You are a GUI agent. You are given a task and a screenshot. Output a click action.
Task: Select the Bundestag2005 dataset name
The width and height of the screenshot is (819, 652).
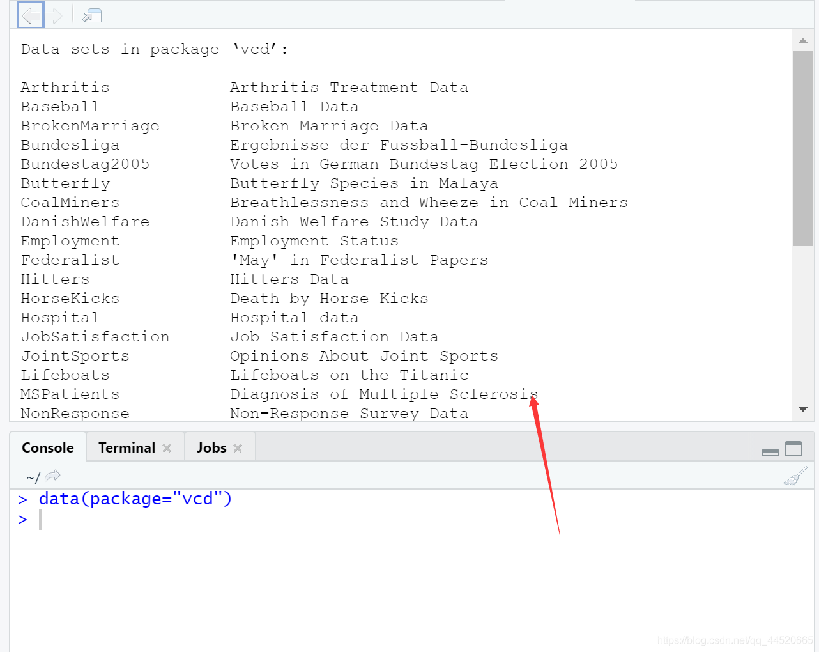(x=85, y=164)
